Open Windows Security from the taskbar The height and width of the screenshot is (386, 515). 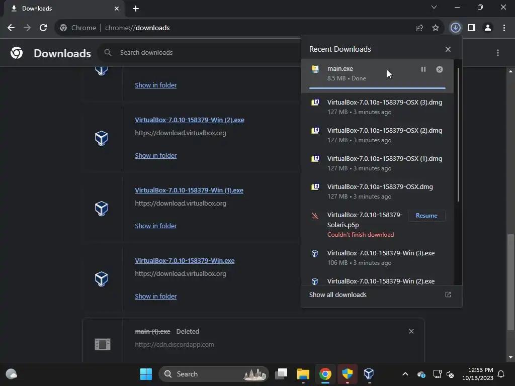(347, 374)
